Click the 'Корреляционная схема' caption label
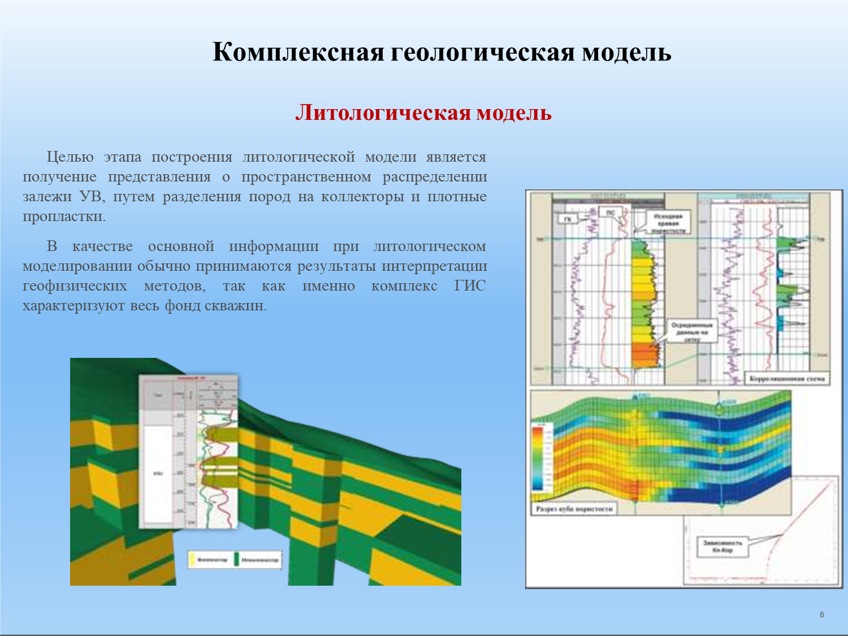 pyautogui.click(x=788, y=378)
